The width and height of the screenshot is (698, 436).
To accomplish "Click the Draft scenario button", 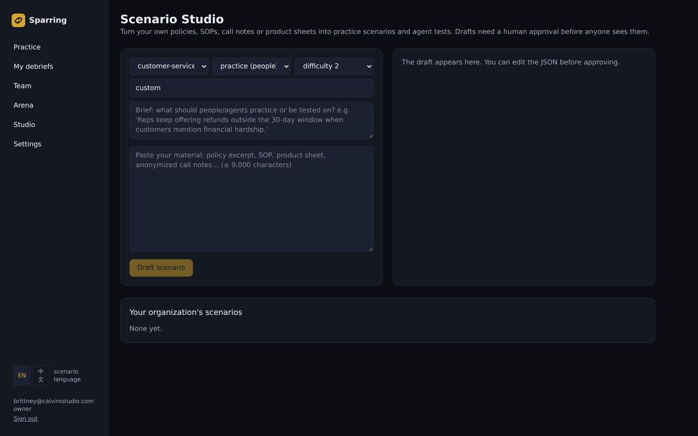I will 161,268.
